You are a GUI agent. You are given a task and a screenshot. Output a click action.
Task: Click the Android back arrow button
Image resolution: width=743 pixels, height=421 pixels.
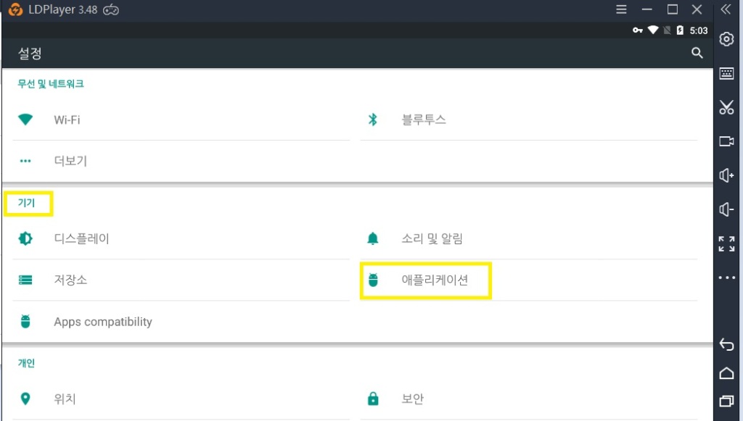pos(726,344)
